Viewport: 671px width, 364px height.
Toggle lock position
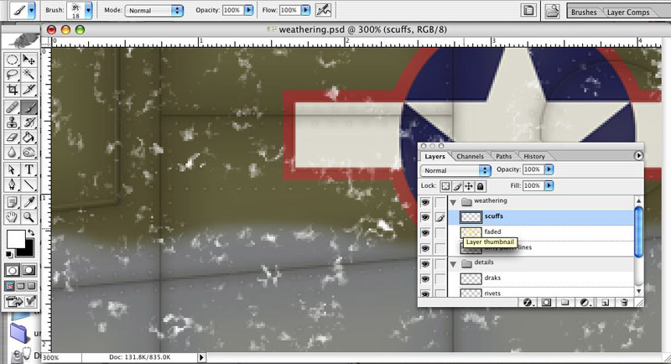[x=469, y=186]
